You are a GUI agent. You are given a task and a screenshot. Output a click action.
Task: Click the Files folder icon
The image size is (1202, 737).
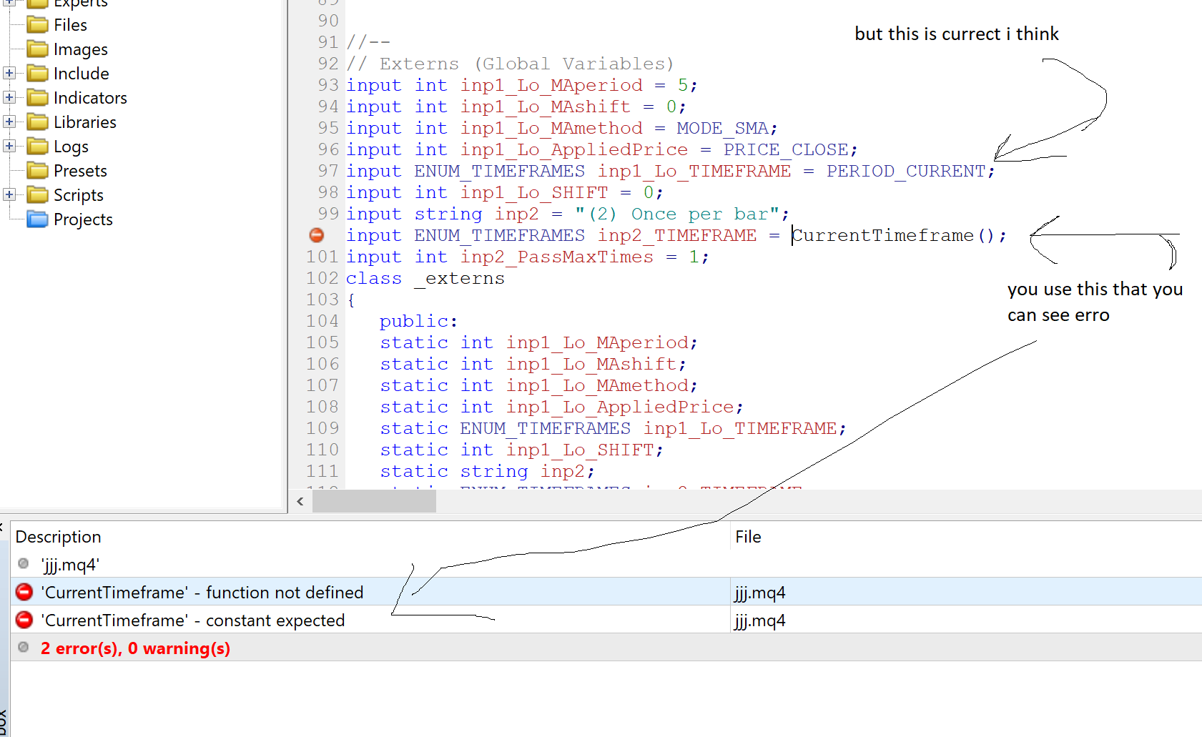click(37, 25)
